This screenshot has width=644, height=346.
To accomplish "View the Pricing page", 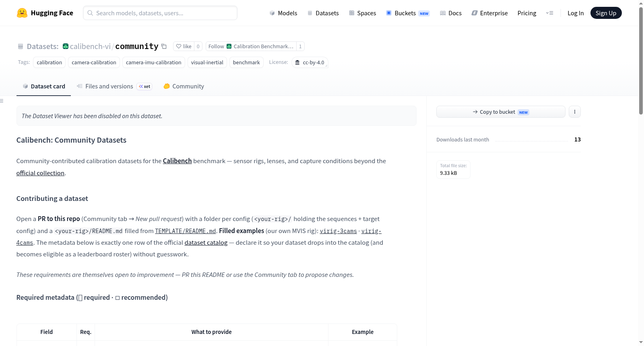I will 527,13.
